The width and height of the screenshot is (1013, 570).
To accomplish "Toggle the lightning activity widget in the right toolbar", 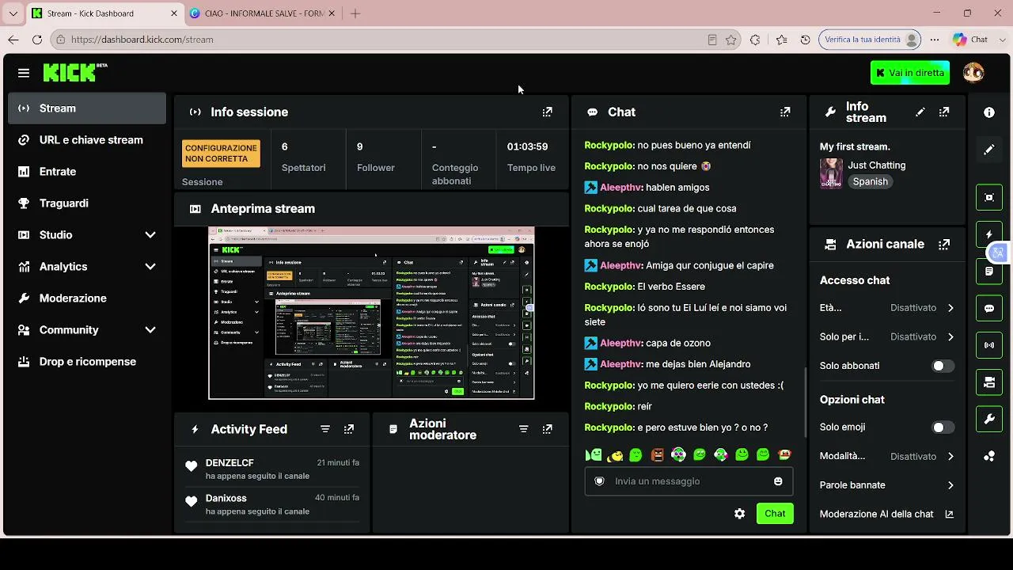I will [x=989, y=234].
